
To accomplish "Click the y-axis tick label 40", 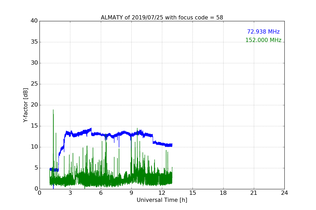I will coord(34,21).
